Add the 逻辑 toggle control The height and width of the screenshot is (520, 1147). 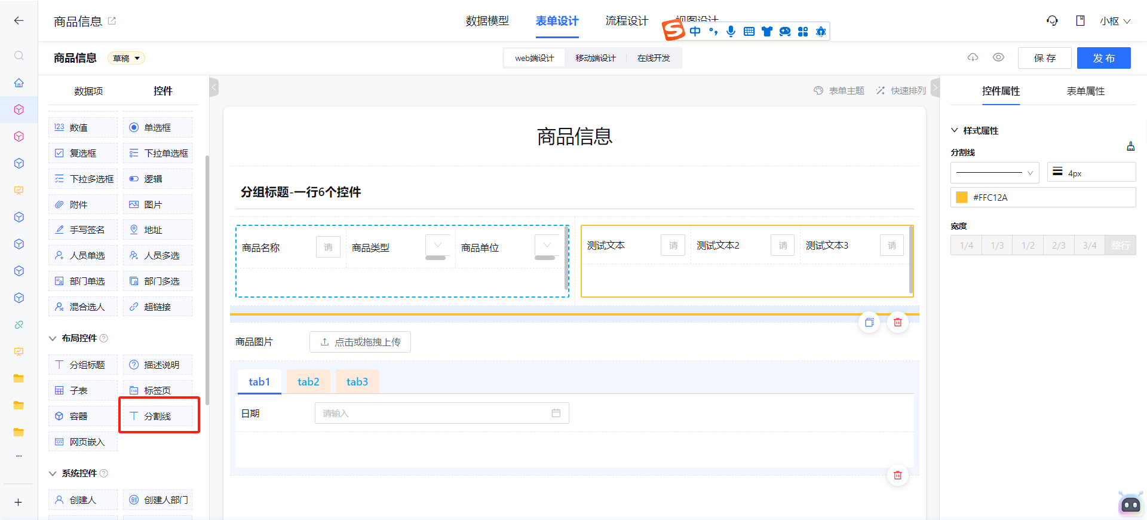pos(158,179)
